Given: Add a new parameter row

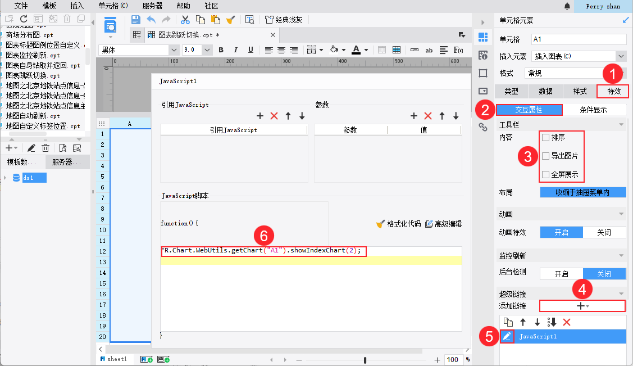Looking at the screenshot, I should click(414, 116).
